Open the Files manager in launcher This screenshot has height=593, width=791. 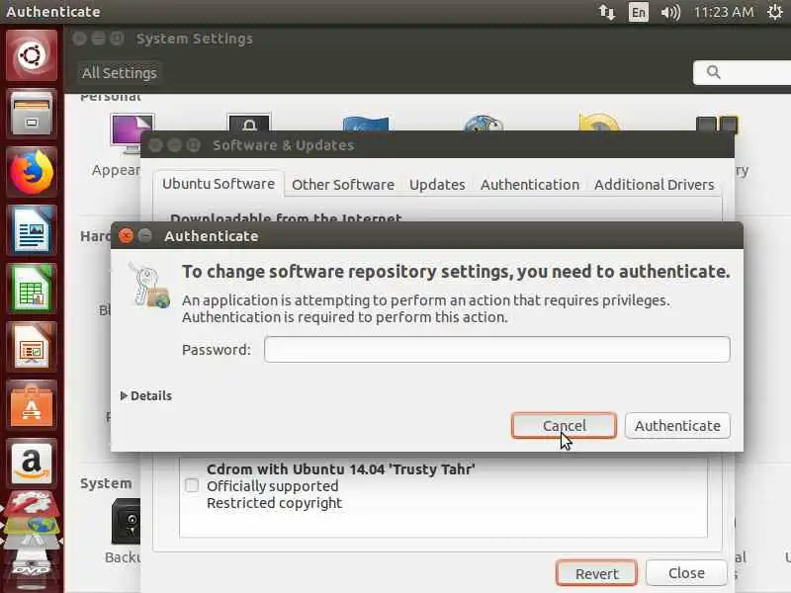(32, 114)
